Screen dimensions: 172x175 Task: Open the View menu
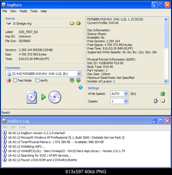click(x=13, y=11)
